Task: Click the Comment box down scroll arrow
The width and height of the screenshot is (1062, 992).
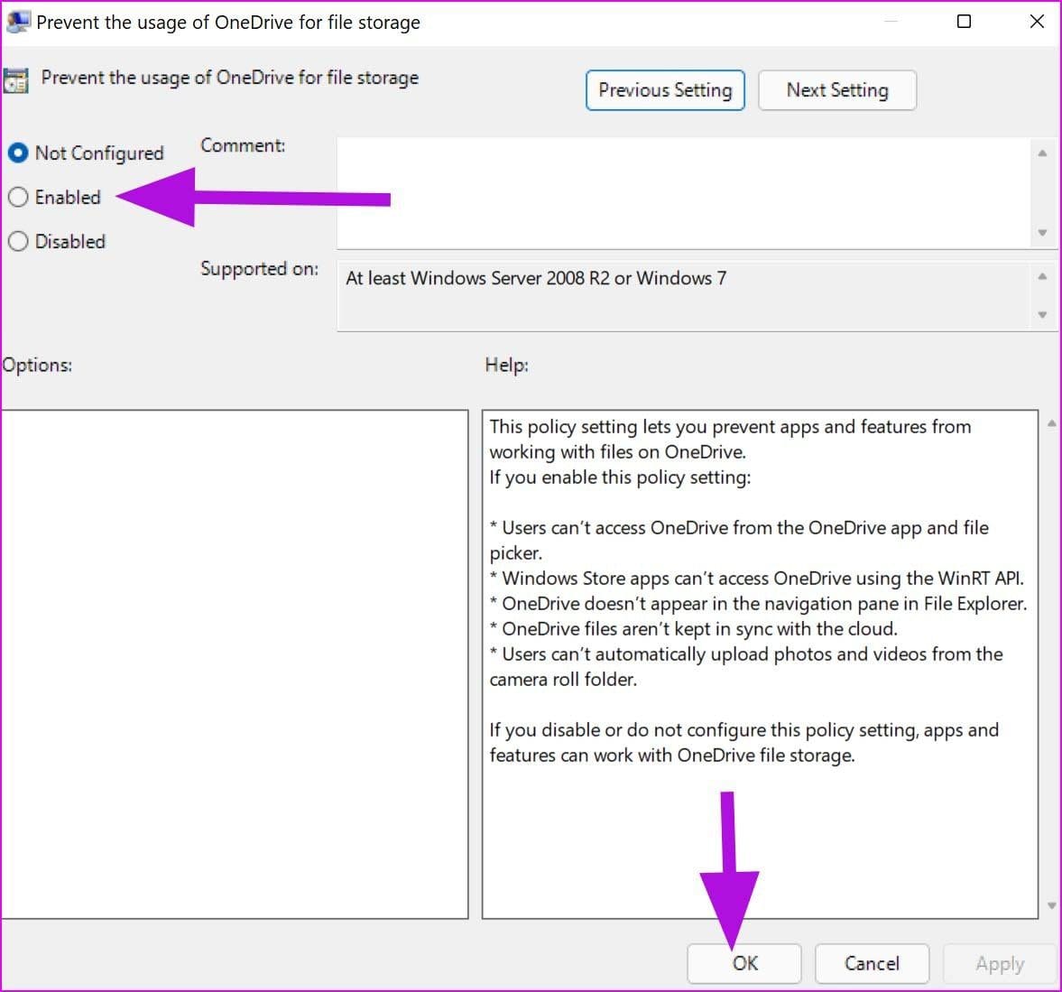Action: pyautogui.click(x=1042, y=232)
